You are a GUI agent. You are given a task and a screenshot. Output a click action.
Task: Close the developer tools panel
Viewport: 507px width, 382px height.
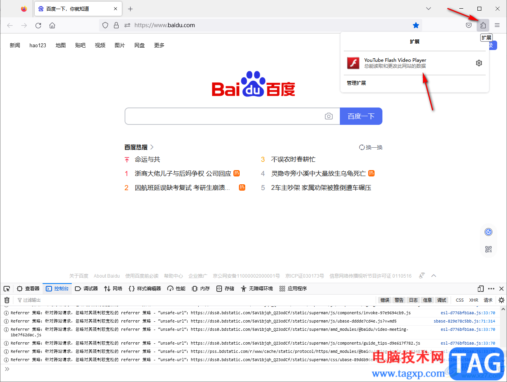click(501, 289)
